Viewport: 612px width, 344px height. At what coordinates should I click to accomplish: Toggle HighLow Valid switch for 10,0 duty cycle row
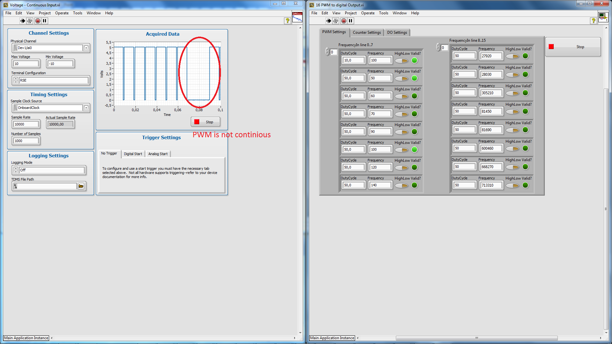(402, 61)
